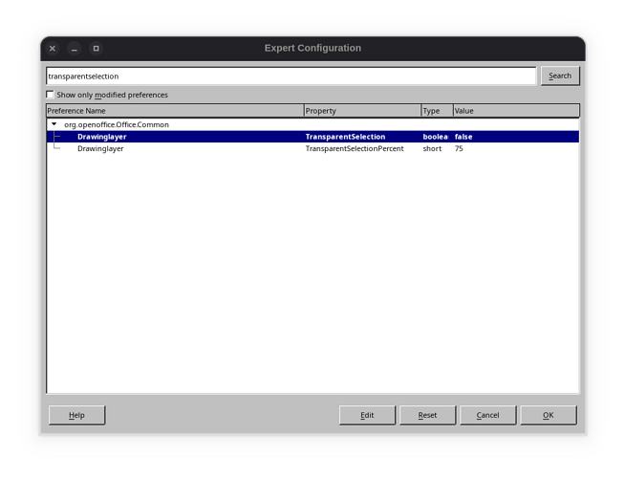Click the false value of TransparentSelection
Viewport: 625px width, 478px height.
point(463,137)
